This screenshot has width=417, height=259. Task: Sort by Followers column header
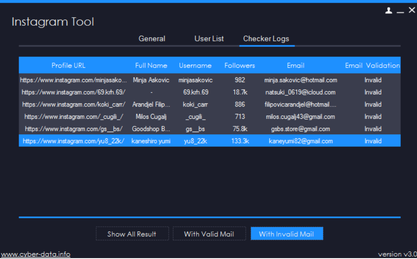point(240,65)
